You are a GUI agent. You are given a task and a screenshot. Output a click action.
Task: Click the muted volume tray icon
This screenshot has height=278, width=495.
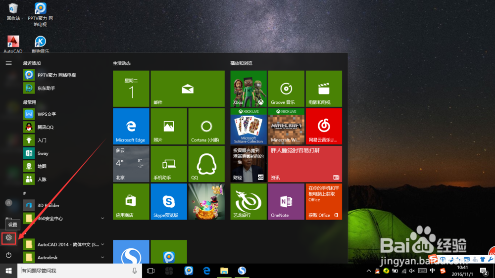(x=412, y=271)
